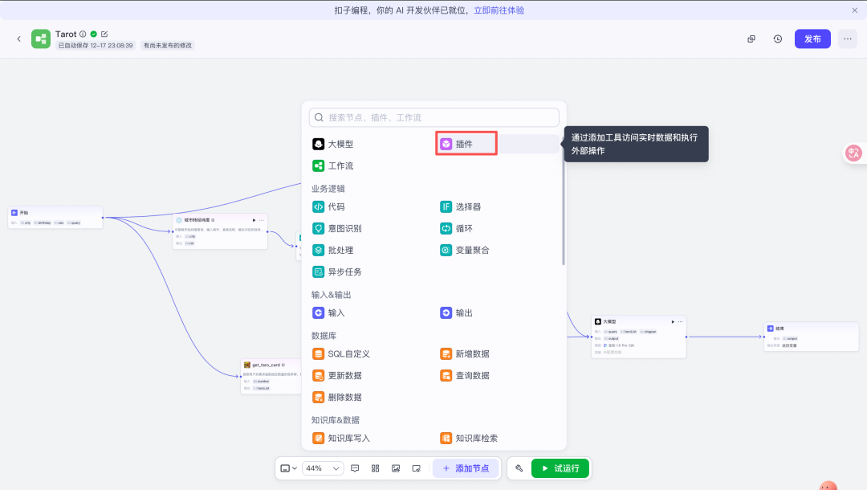Image resolution: width=867 pixels, height=490 pixels.
Task: Expand the interaction mode dropdown in bottom toolbar
Action: click(x=288, y=468)
